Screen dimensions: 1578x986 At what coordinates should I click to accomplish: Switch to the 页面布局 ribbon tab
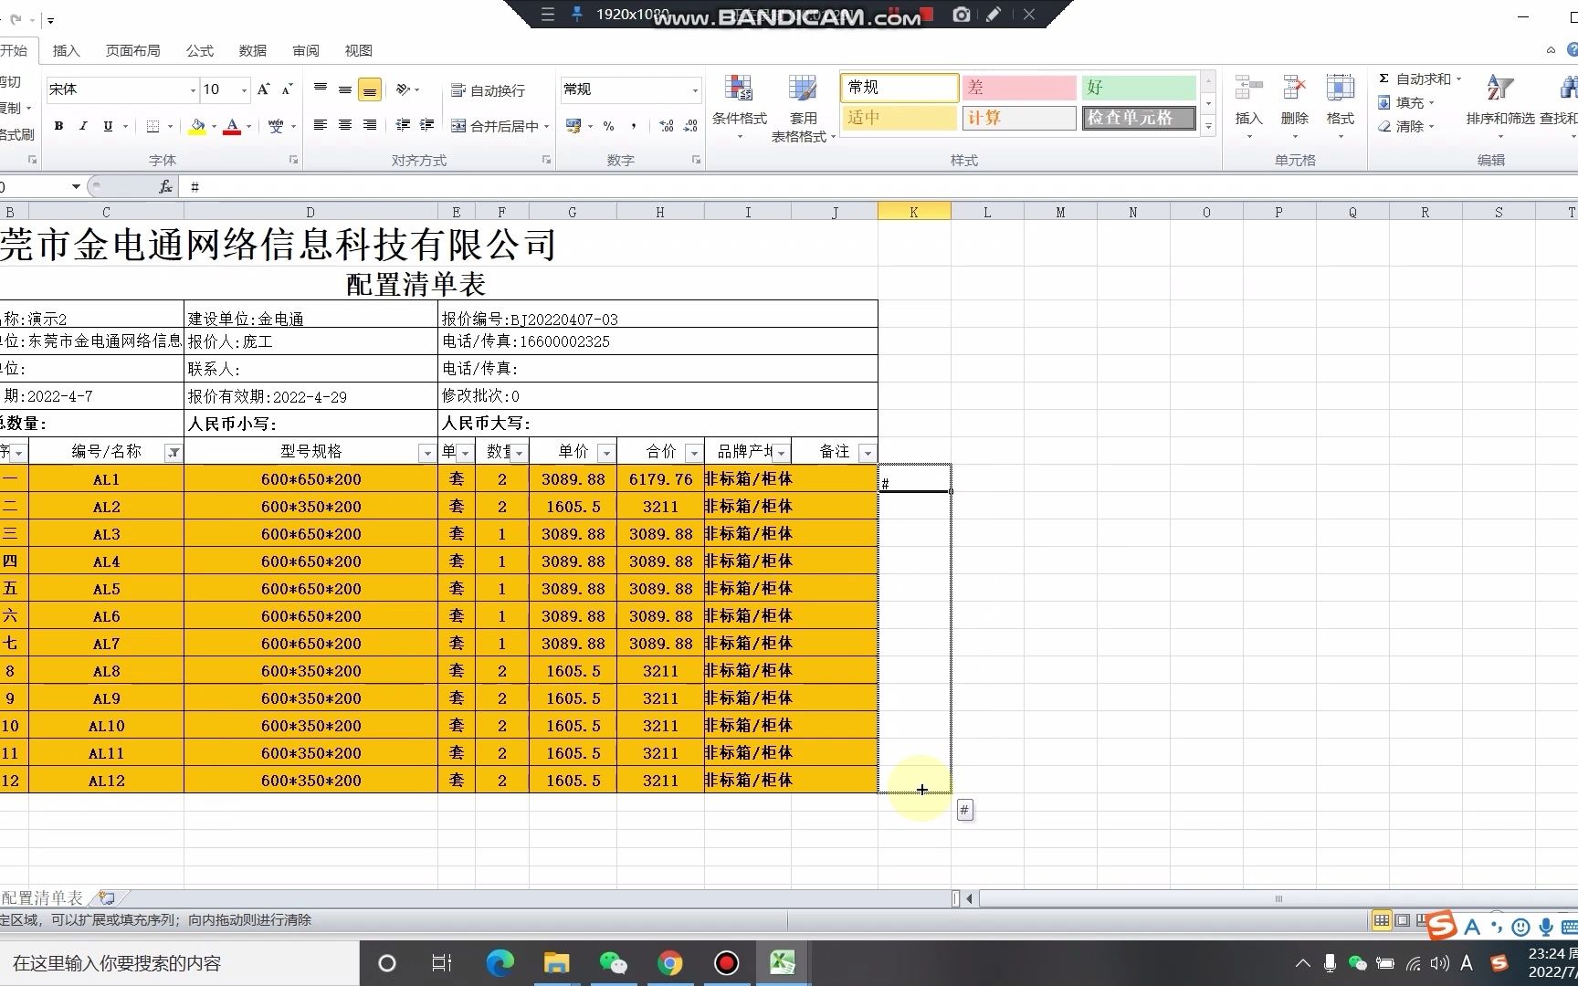tap(133, 51)
